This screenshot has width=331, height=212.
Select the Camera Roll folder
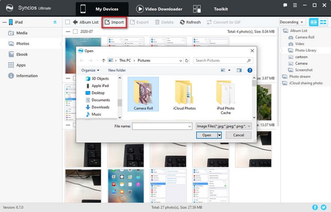[x=143, y=94]
